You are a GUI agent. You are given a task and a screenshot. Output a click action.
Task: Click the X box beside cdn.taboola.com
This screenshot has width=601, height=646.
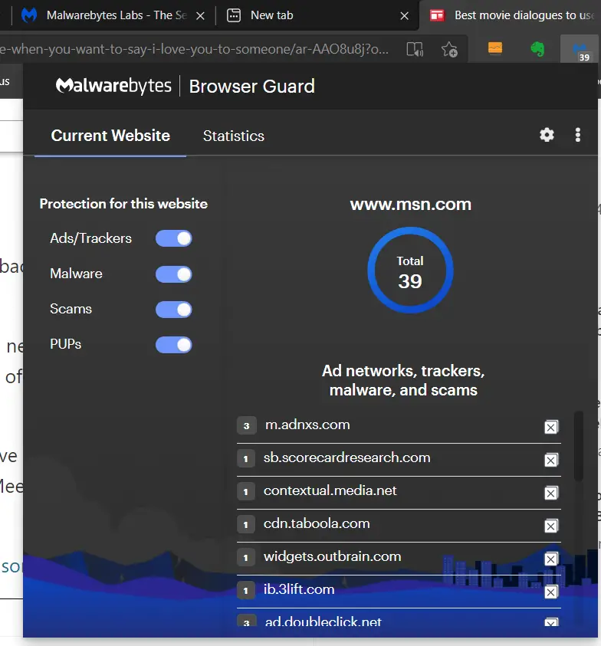tap(551, 526)
